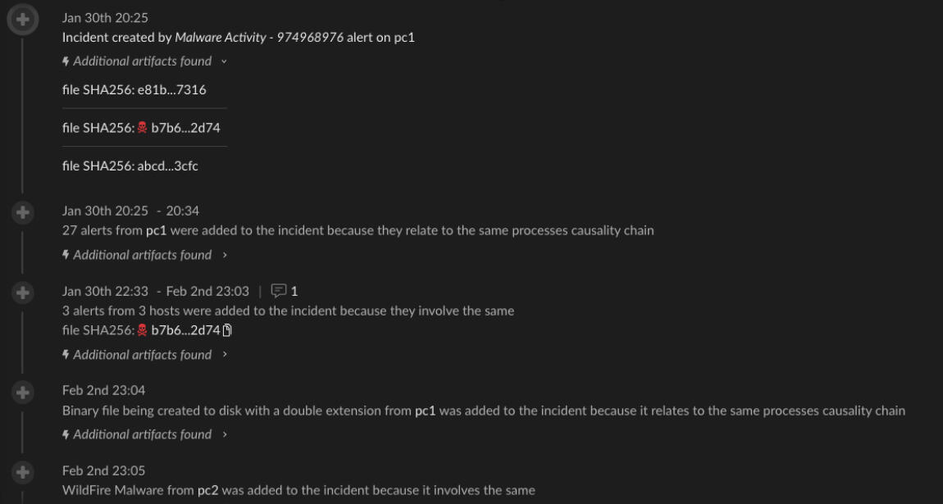Click the plus icon for the 3 alerts from 3 hosts entry

[23, 293]
